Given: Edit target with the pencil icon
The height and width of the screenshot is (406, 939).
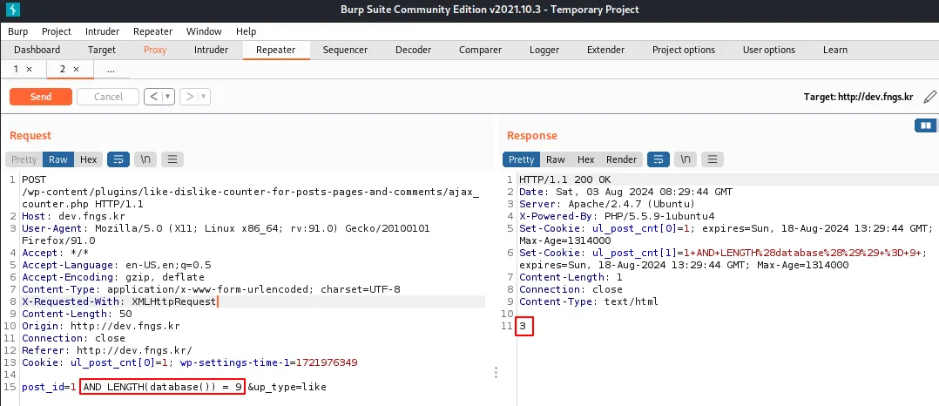Looking at the screenshot, I should 929,97.
